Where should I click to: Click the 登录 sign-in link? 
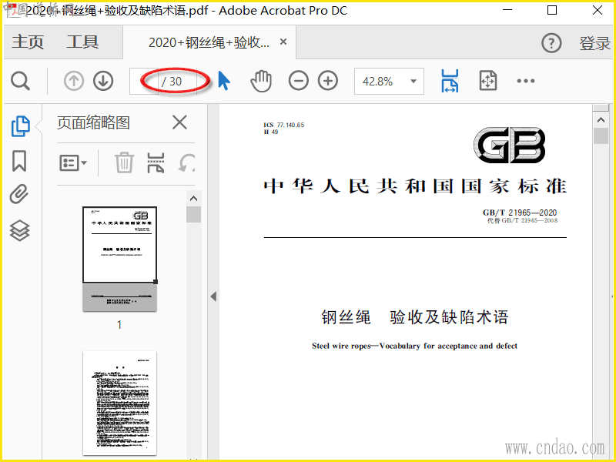pos(594,43)
